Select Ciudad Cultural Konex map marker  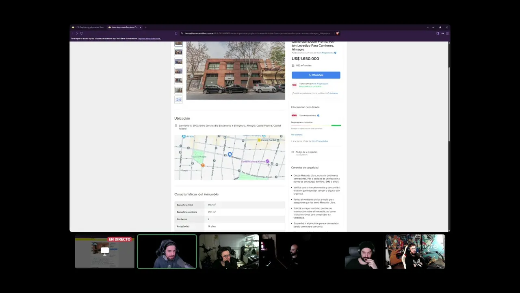click(267, 162)
